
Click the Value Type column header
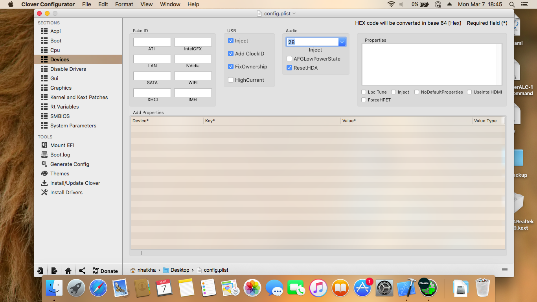[x=488, y=121]
